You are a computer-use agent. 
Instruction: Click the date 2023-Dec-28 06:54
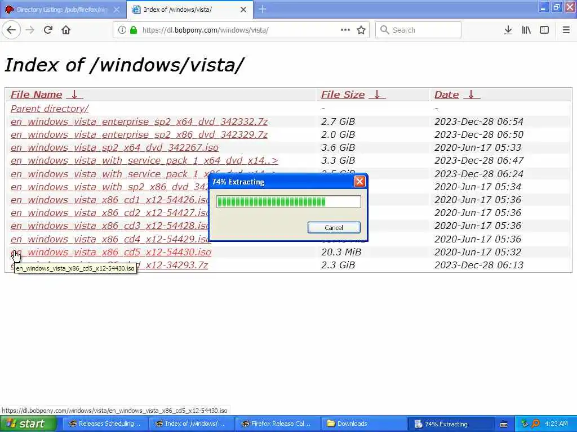[479, 121]
